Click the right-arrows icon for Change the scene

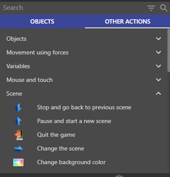tap(18, 149)
